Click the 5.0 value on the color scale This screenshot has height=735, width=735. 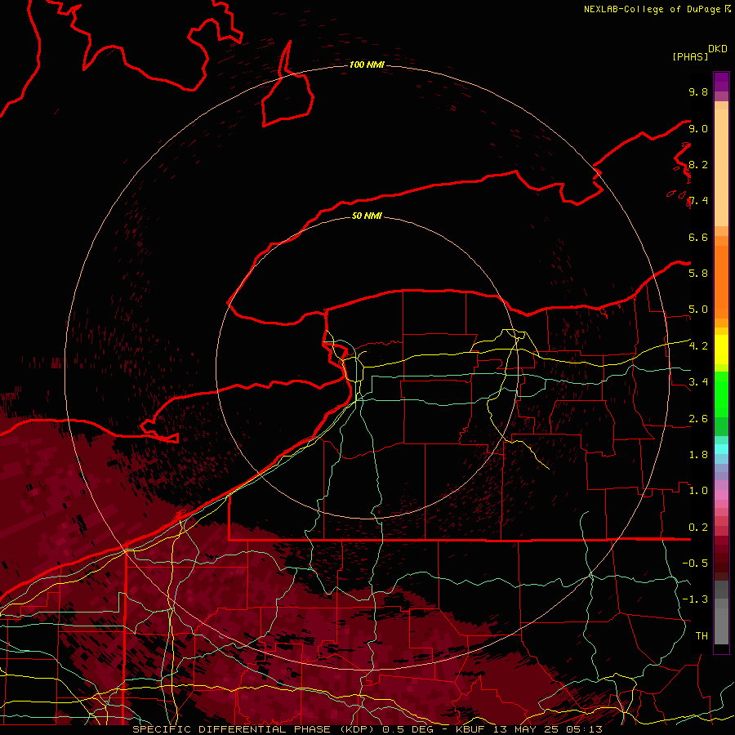pos(698,310)
